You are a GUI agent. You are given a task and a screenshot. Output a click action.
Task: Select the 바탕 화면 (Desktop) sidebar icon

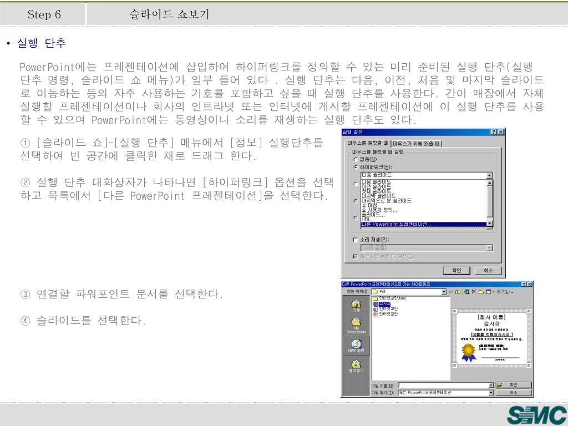tap(356, 346)
